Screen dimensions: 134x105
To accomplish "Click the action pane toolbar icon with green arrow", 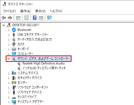I will click(x=41, y=18).
